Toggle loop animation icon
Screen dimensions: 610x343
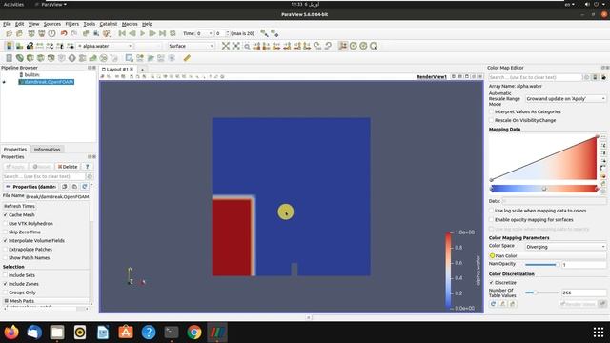(173, 34)
